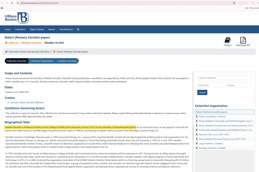The width and height of the screenshot is (259, 172).
Task: Click the Biographical Note heading
Action: click(x=17, y=122)
